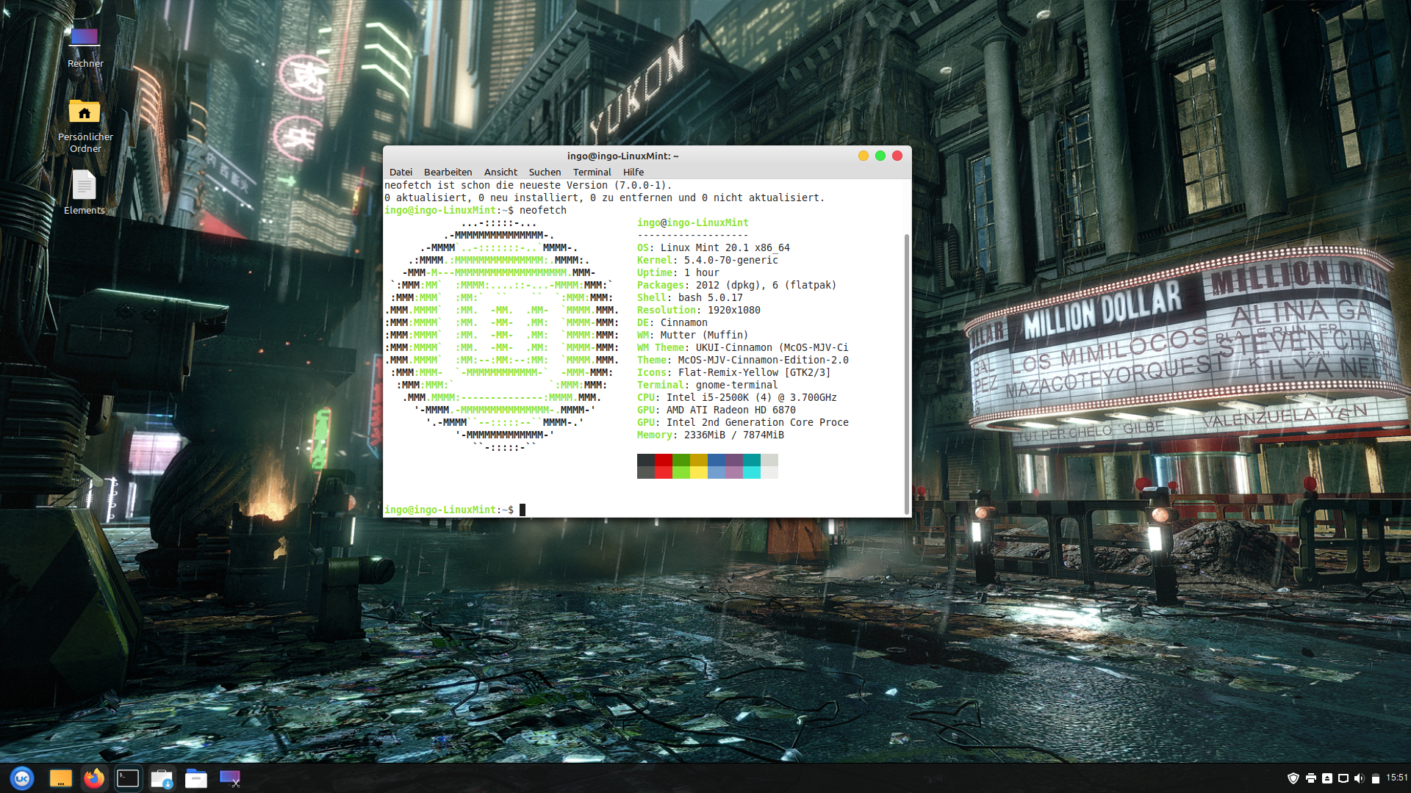Click the update shield tray icon
The height and width of the screenshot is (793, 1411).
click(1293, 778)
